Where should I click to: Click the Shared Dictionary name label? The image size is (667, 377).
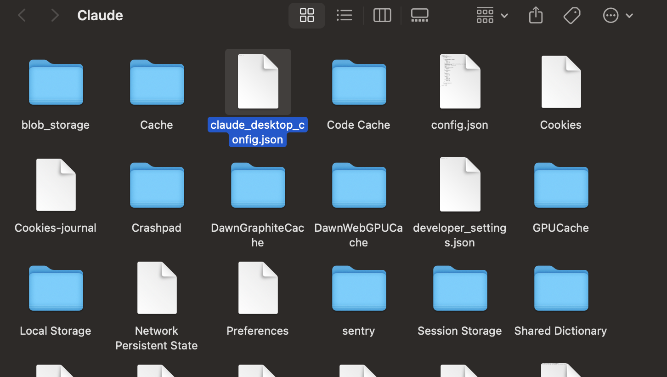pos(561,331)
